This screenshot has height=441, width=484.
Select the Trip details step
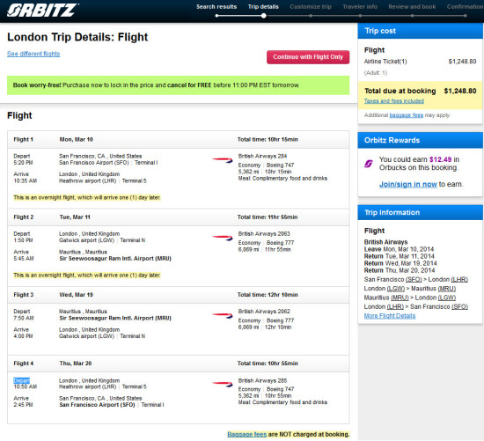[x=263, y=7]
